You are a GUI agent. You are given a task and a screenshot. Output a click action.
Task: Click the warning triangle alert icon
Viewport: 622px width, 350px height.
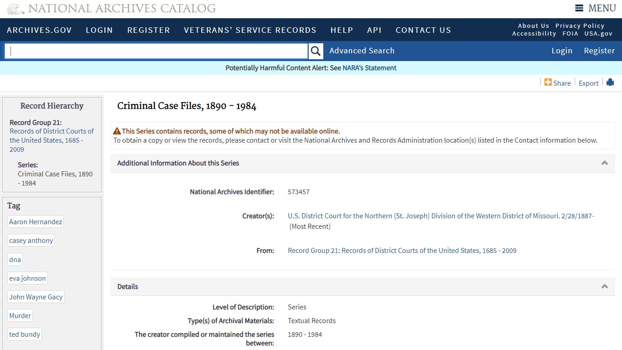pyautogui.click(x=117, y=131)
